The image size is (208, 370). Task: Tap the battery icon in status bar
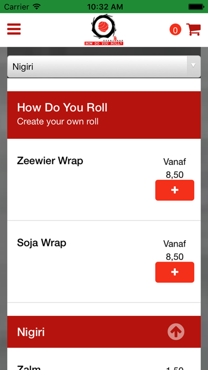(196, 6)
